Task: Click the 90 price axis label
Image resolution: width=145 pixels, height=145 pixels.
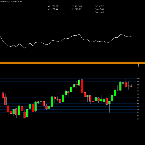Action: tap(138, 104)
